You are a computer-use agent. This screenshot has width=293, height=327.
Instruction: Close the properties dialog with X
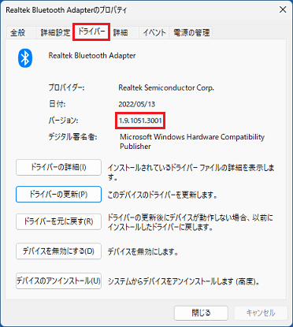(283, 9)
